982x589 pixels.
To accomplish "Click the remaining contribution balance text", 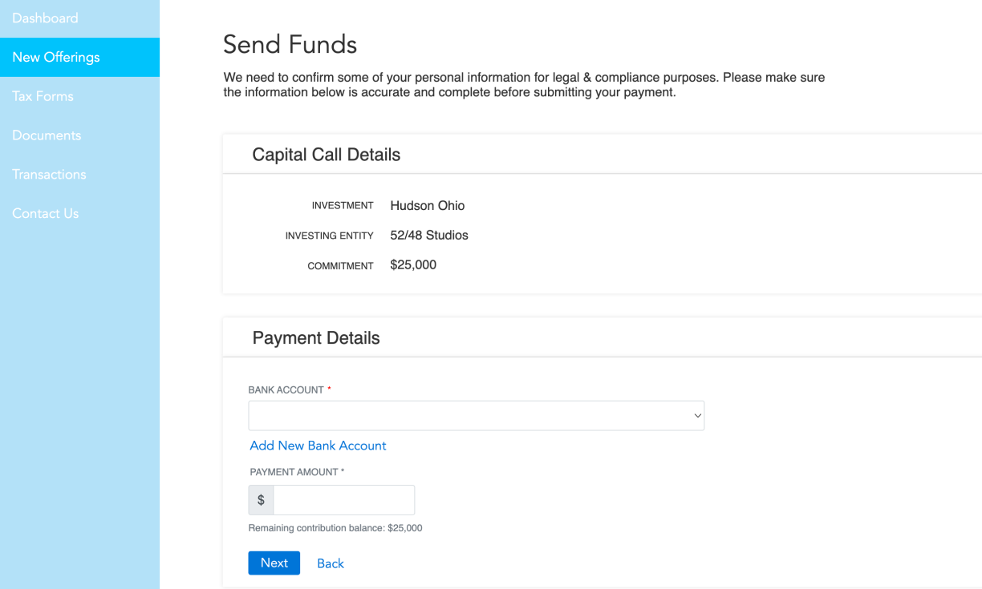I will click(x=335, y=528).
